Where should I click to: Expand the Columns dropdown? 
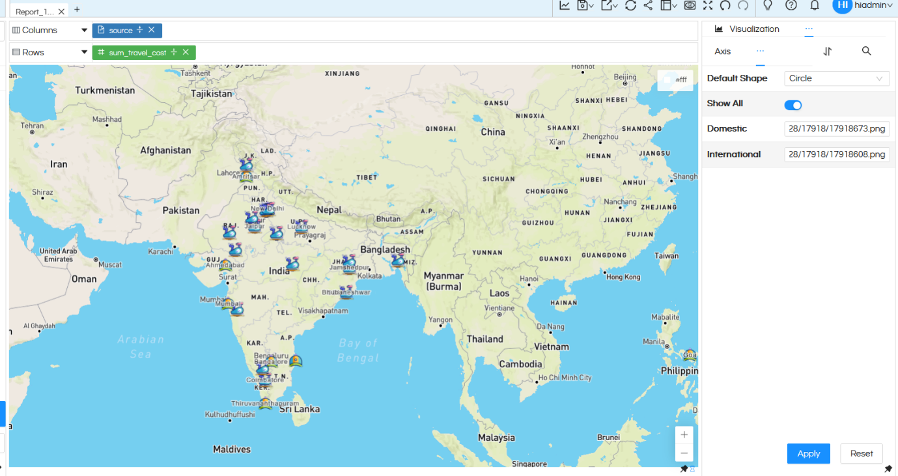pos(83,29)
